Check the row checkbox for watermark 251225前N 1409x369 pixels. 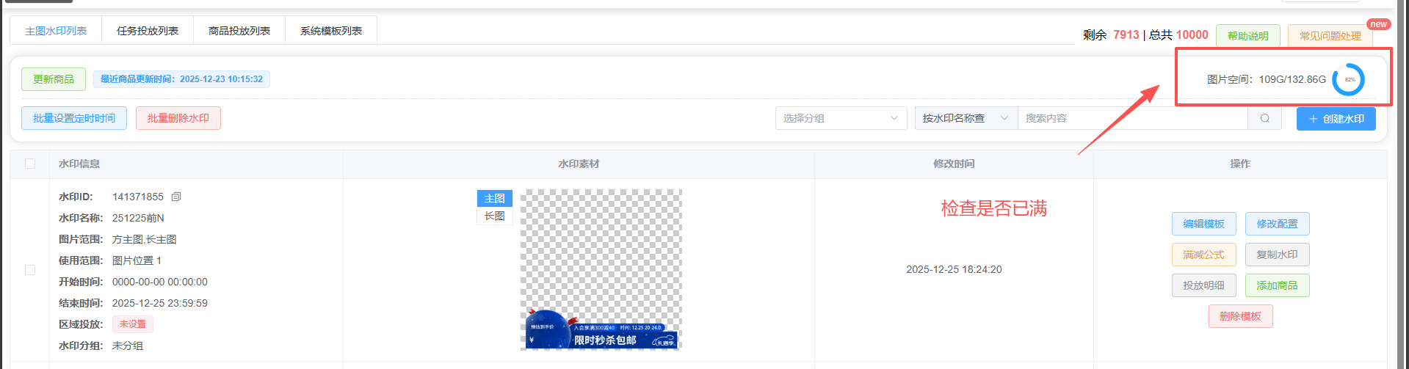(x=30, y=270)
